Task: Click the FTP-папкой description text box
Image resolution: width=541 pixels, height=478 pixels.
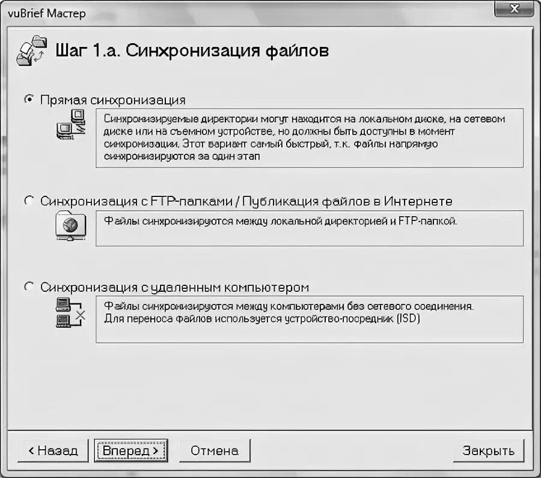Action: click(310, 228)
